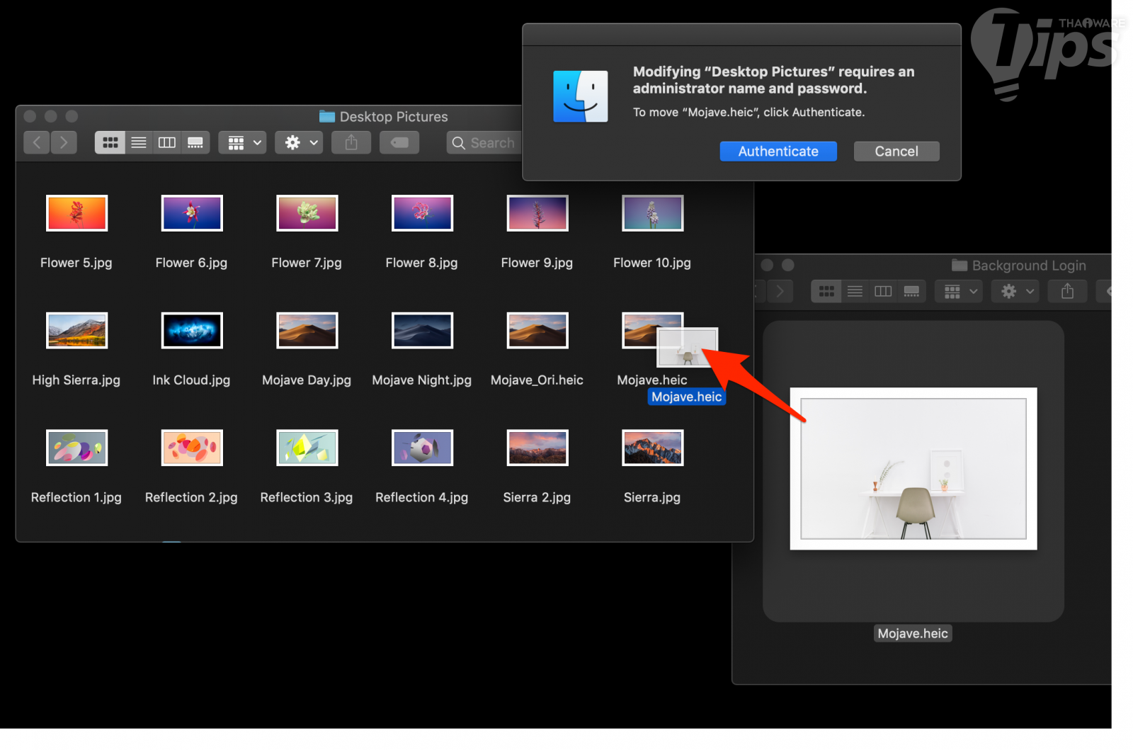Select Mojave Day.jpg thumbnail
The image size is (1133, 750).
click(307, 330)
